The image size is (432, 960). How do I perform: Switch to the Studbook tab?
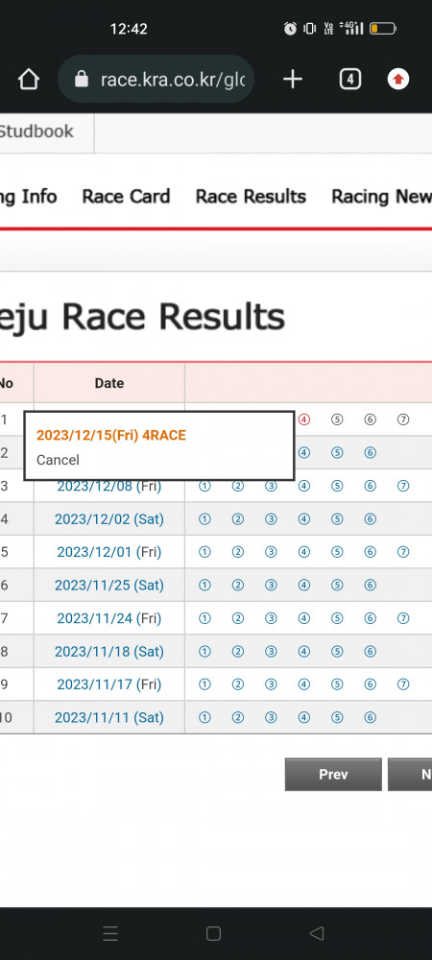[36, 132]
